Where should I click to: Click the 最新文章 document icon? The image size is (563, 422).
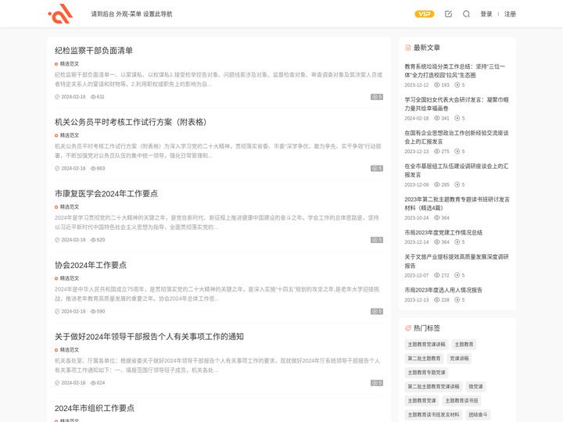408,48
